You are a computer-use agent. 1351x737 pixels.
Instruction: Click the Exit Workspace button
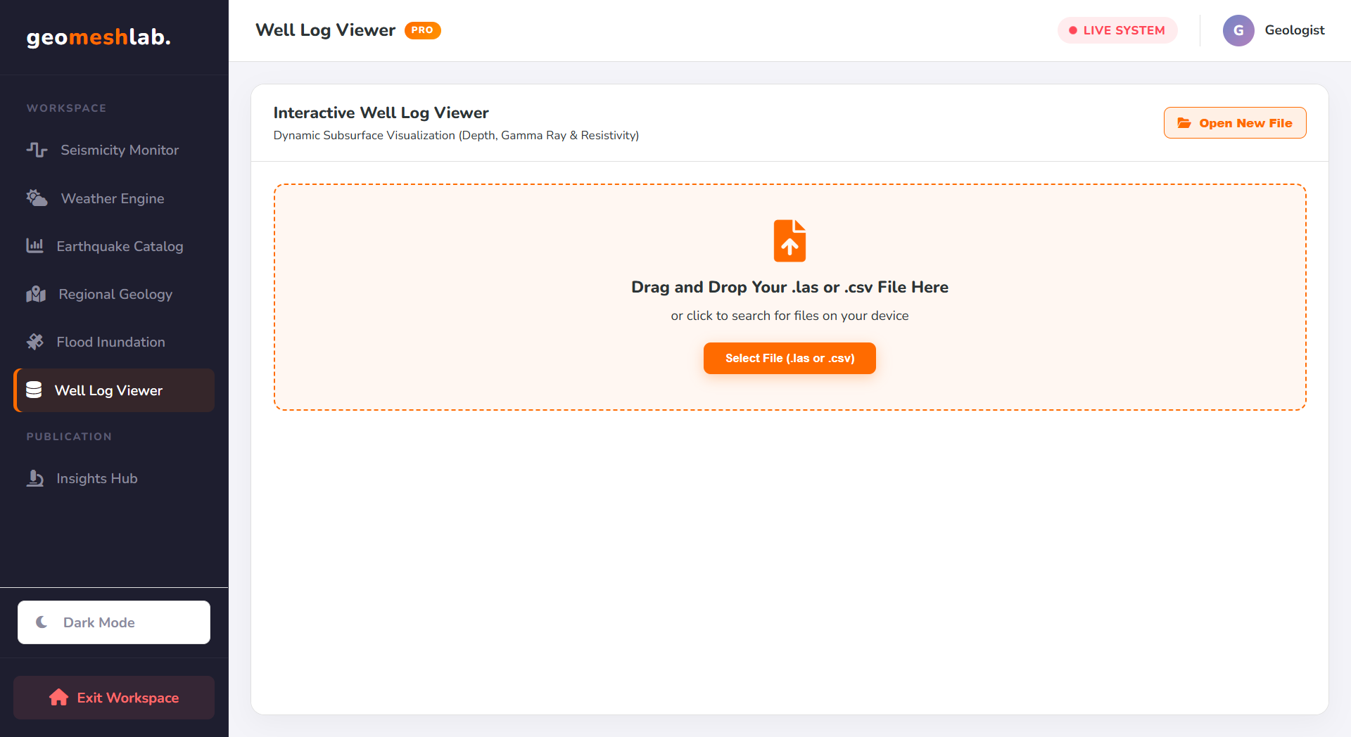(x=114, y=698)
